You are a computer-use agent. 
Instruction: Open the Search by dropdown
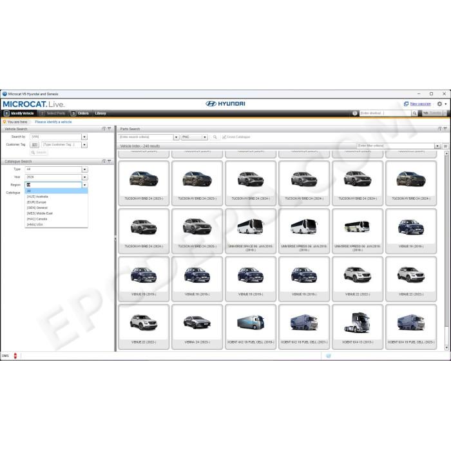[x=84, y=137]
